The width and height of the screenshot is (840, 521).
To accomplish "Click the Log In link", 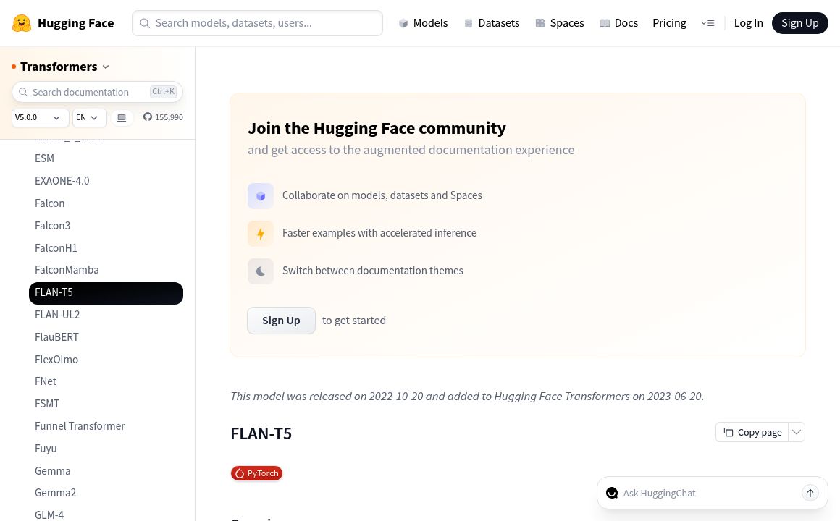I will 748,23.
